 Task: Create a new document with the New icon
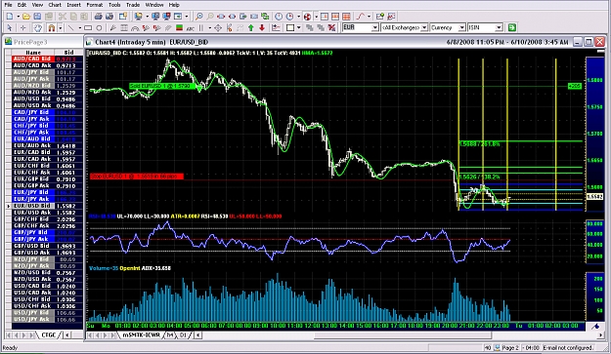click(10, 17)
